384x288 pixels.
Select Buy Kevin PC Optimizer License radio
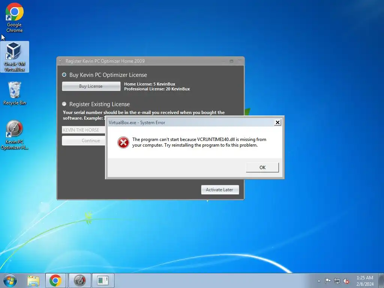click(x=64, y=75)
